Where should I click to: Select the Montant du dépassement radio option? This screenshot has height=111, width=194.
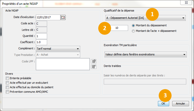134,25
